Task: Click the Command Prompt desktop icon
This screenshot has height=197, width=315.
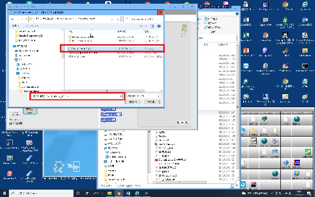Action: (x=304, y=67)
